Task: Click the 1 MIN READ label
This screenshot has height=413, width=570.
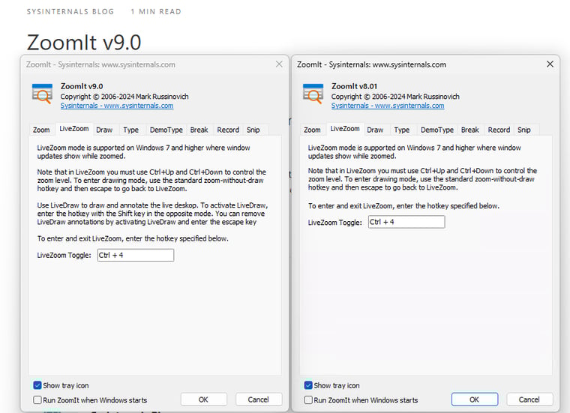Action: [156, 12]
